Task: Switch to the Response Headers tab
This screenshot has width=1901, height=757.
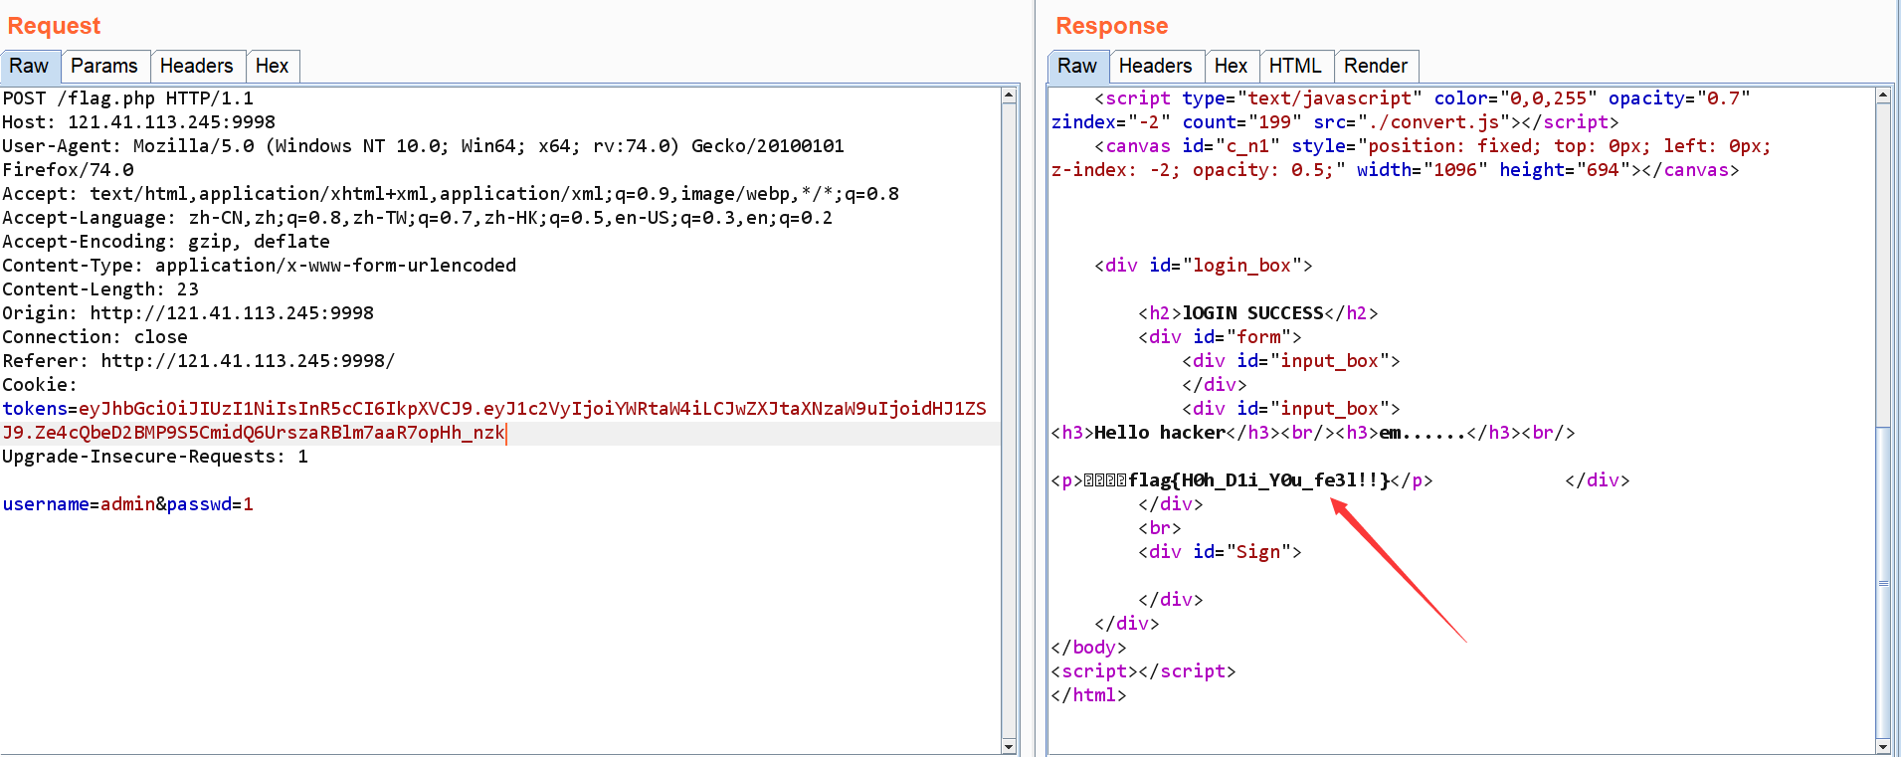Action: pos(1155,66)
